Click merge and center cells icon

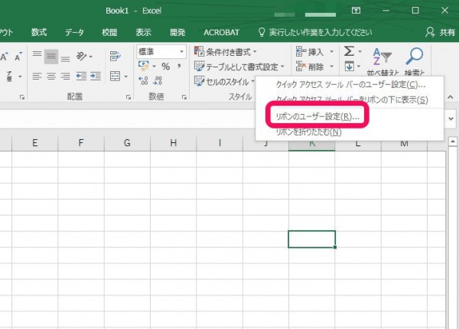[115, 77]
